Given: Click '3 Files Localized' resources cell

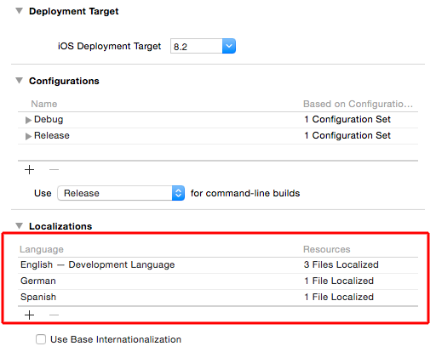Looking at the screenshot, I should tap(341, 264).
